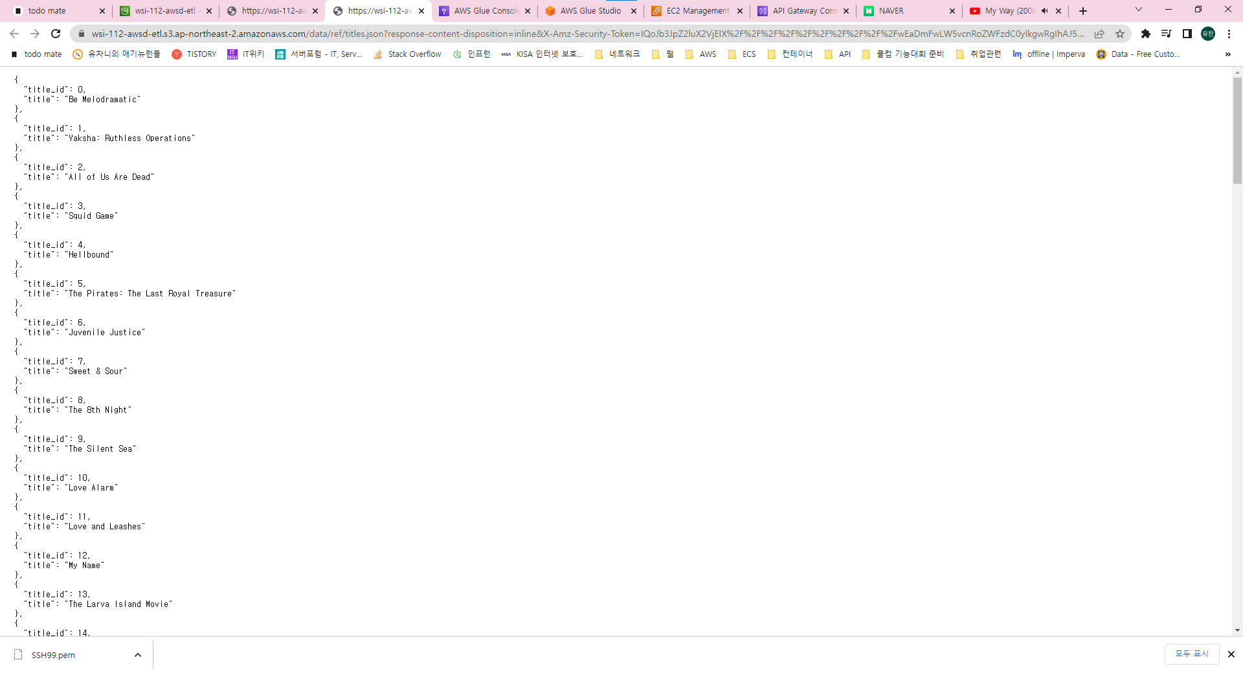Click the "Love and Leashes" title text
This screenshot has height=673, width=1243.
coord(105,527)
